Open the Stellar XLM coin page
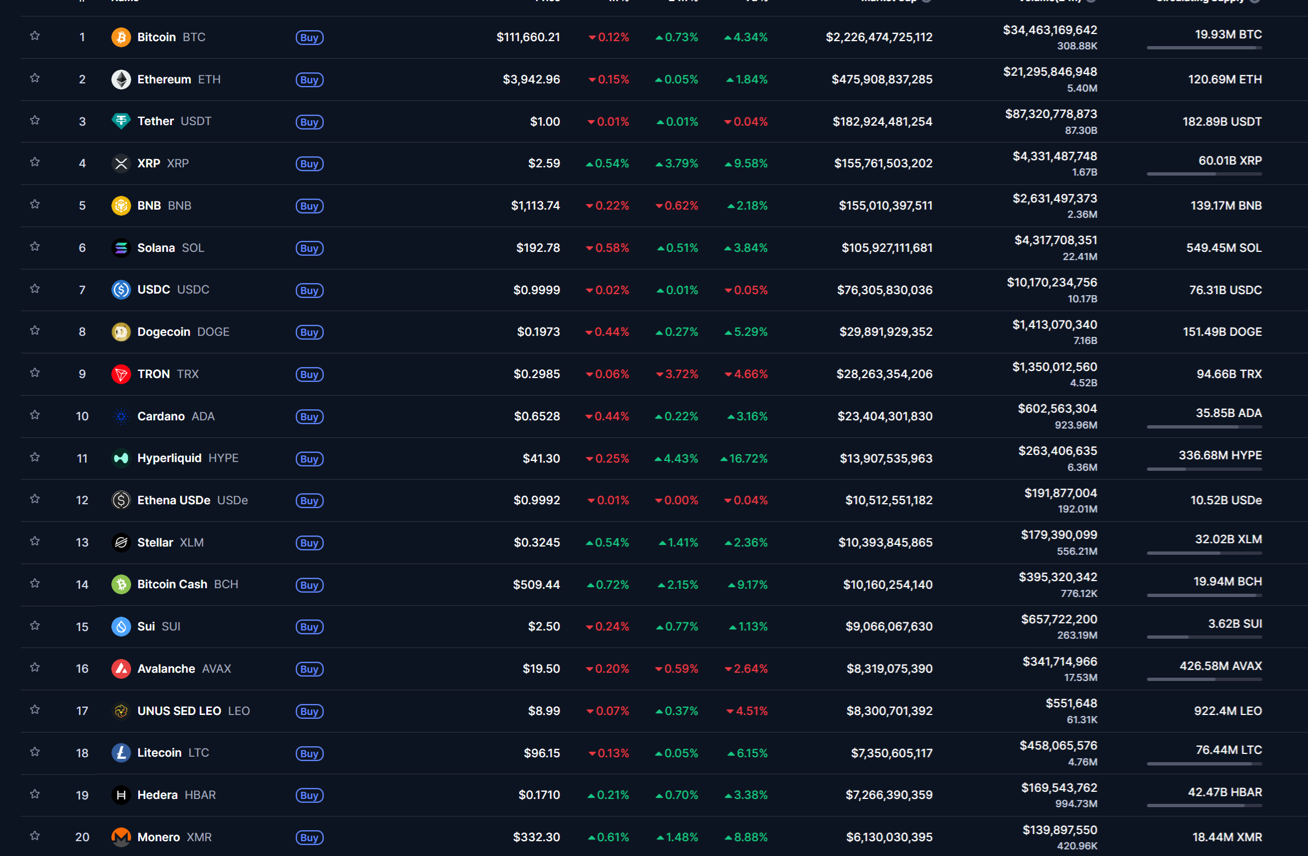The width and height of the screenshot is (1308, 856). coord(155,543)
